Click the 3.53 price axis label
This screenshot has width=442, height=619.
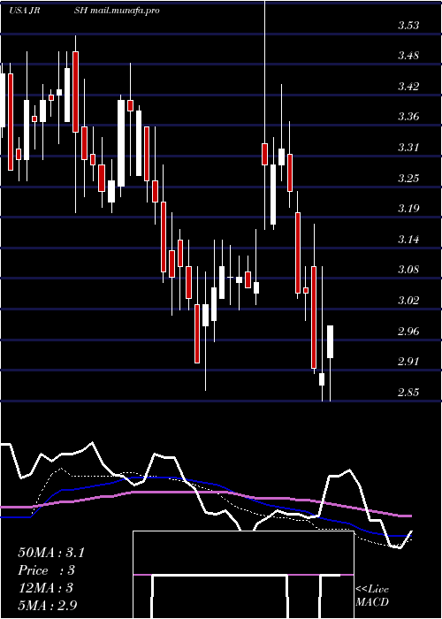click(x=408, y=26)
